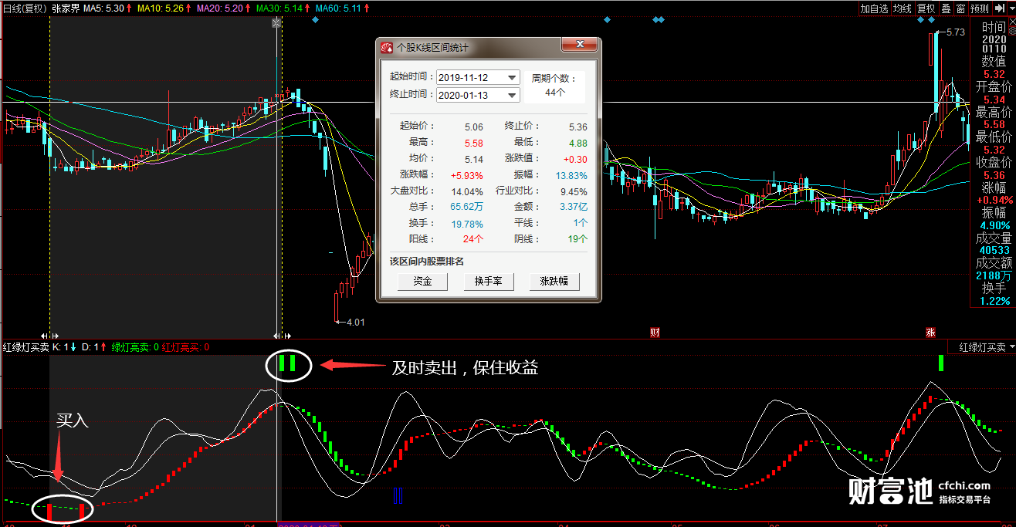Click the 财 finance event marker

pos(655,333)
